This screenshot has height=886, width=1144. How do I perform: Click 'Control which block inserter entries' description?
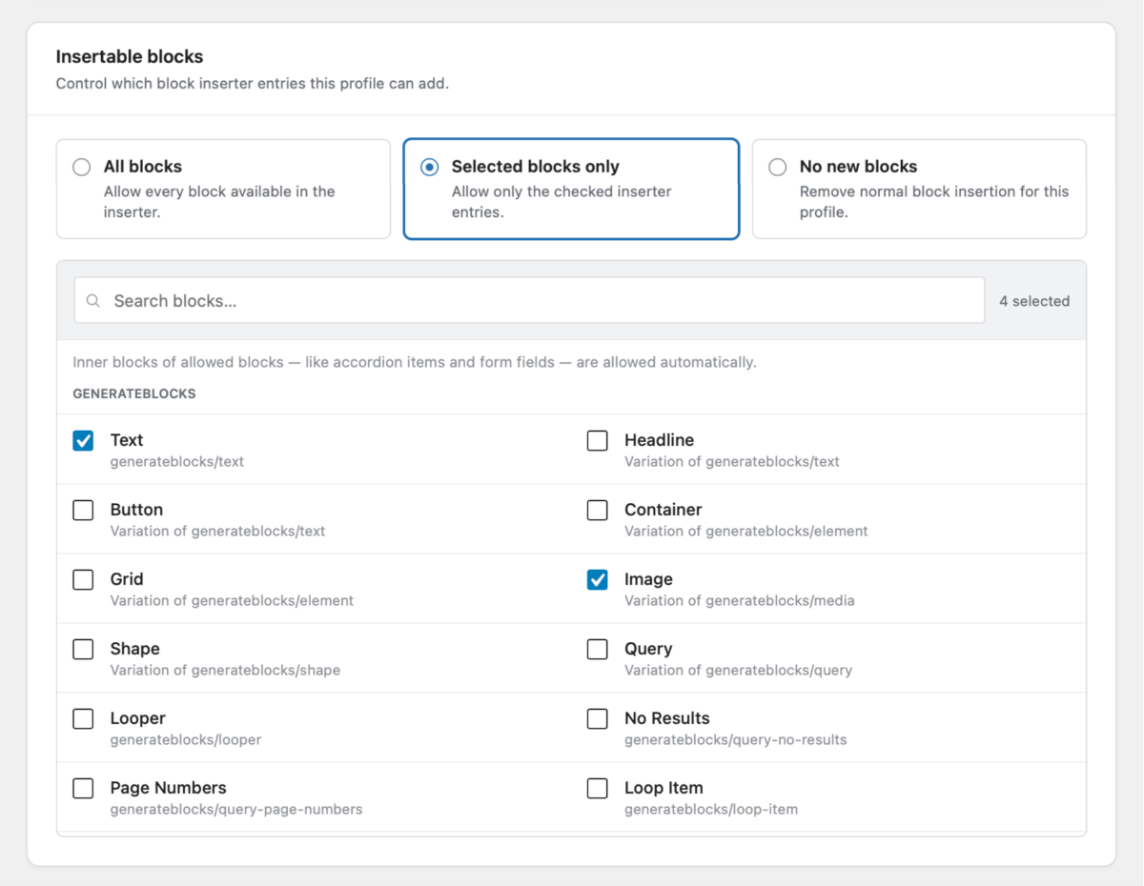253,84
